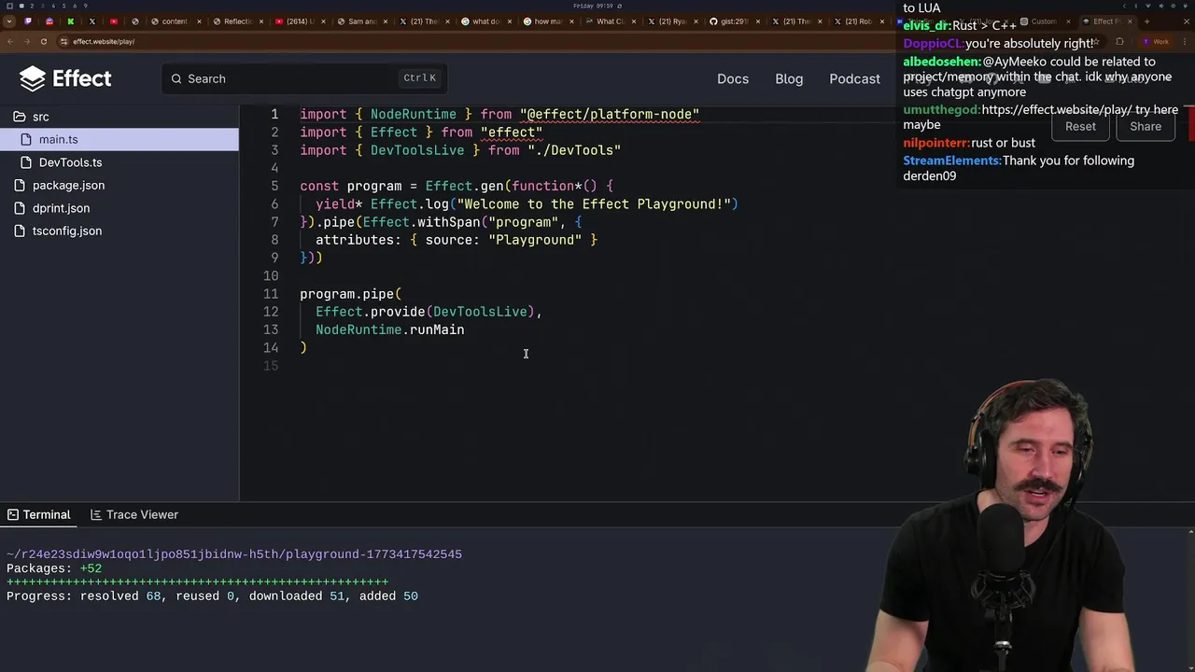The height and width of the screenshot is (672, 1195).
Task: Click the 'Progress: resolved 68' terminal line
Action: click(x=212, y=595)
